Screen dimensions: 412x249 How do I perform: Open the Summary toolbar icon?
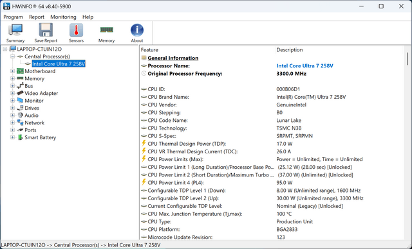tap(15, 30)
